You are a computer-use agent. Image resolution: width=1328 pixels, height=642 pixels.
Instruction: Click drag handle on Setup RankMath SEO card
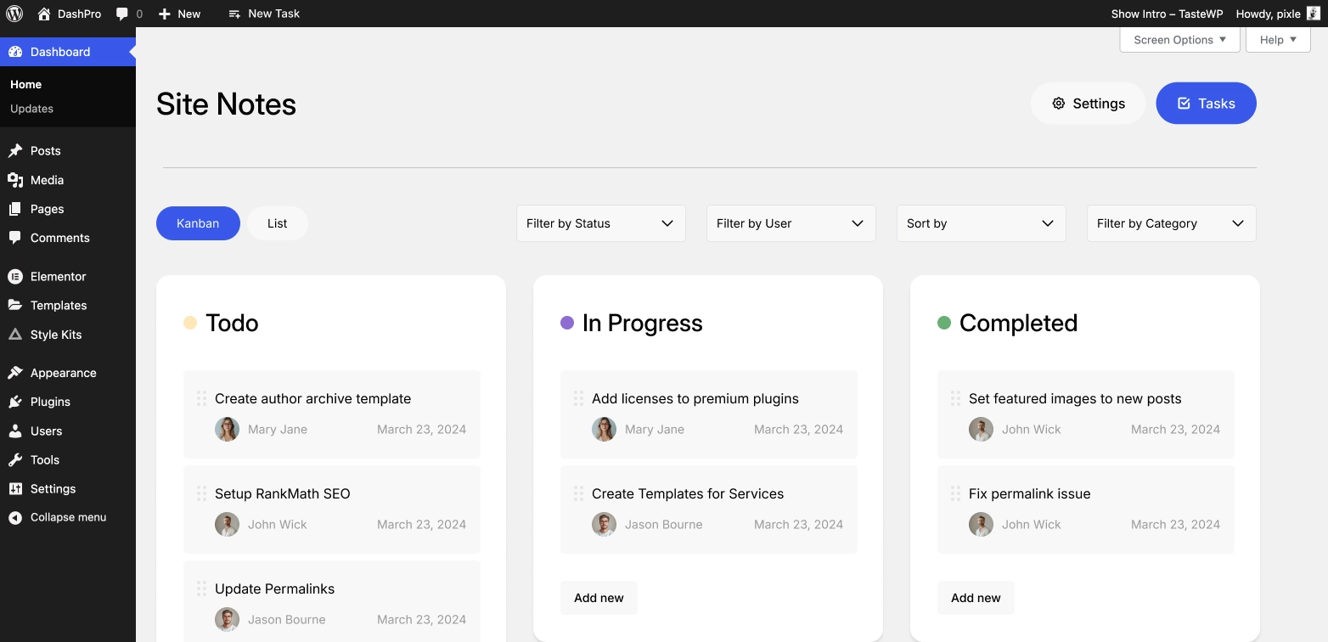coord(201,493)
